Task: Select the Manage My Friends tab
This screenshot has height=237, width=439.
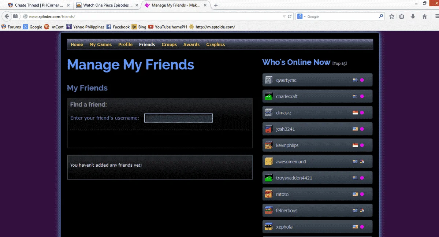Action: pos(175,5)
